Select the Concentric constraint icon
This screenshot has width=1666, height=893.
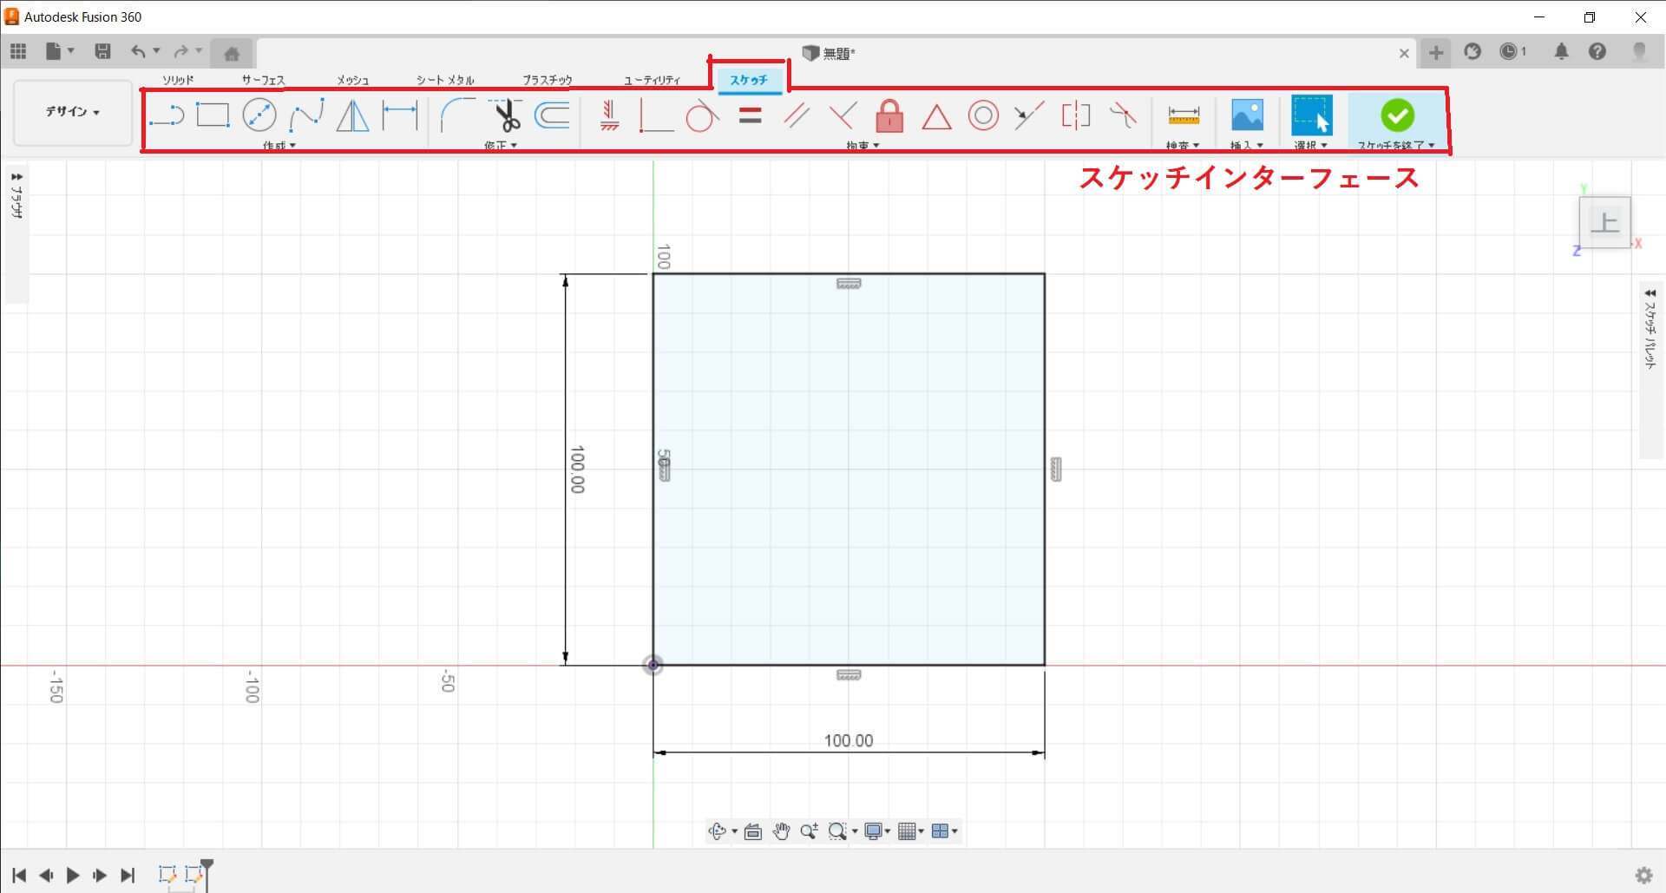tap(982, 115)
